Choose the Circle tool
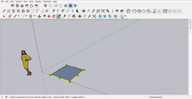This screenshot has height=99, width=192. pyautogui.click(x=23, y=11)
